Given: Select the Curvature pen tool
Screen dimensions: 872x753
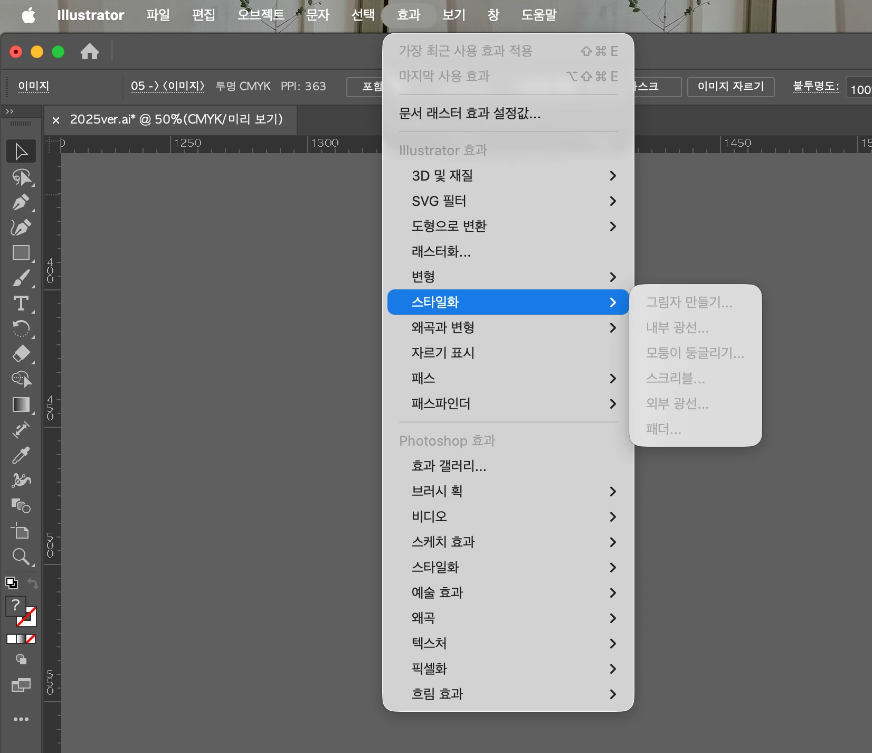Looking at the screenshot, I should click(21, 228).
